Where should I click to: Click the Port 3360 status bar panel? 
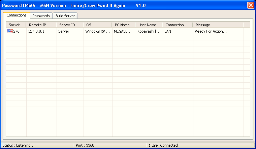pyautogui.click(x=110, y=145)
